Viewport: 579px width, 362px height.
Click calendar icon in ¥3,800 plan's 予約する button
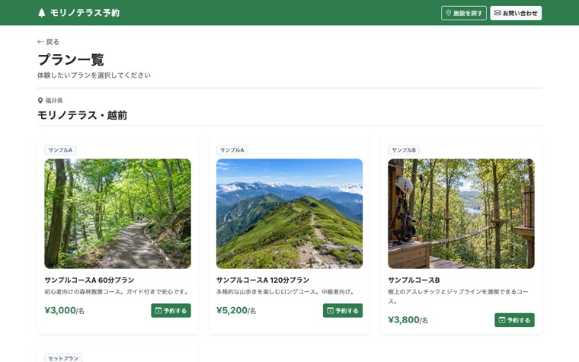tap(502, 320)
